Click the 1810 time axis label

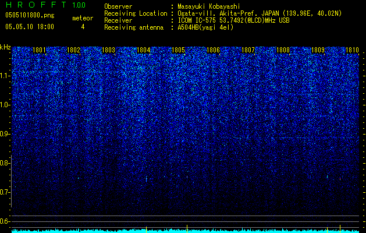[352, 50]
